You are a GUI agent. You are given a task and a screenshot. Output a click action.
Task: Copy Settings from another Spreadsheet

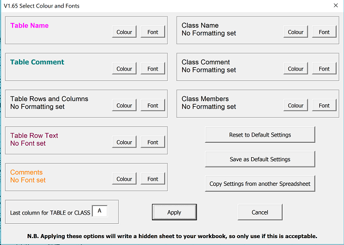pos(260,184)
